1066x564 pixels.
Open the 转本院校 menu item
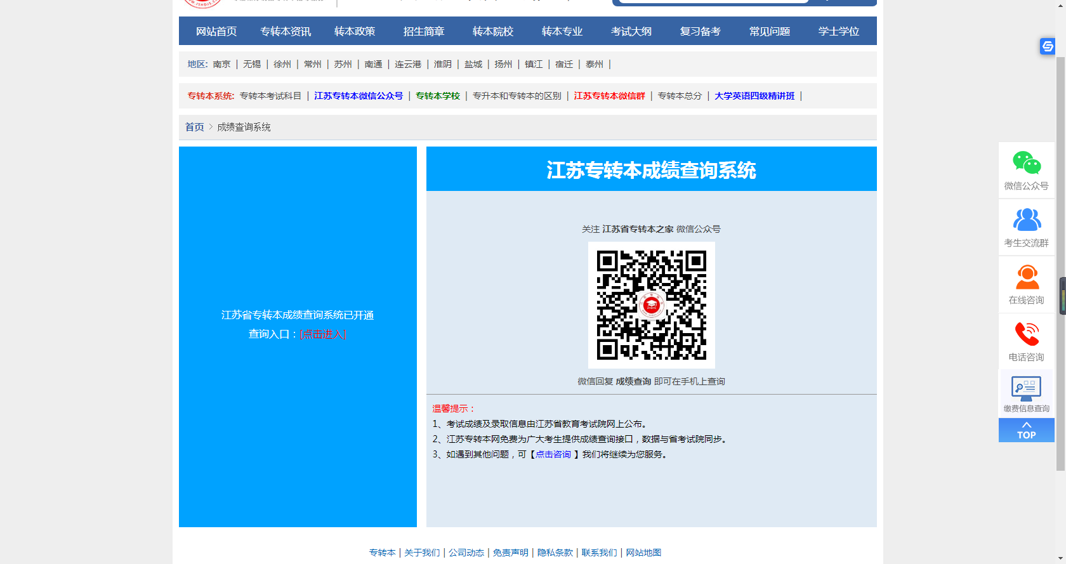click(493, 31)
